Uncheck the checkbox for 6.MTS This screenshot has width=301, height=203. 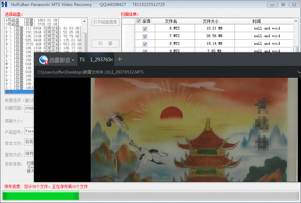(145, 29)
